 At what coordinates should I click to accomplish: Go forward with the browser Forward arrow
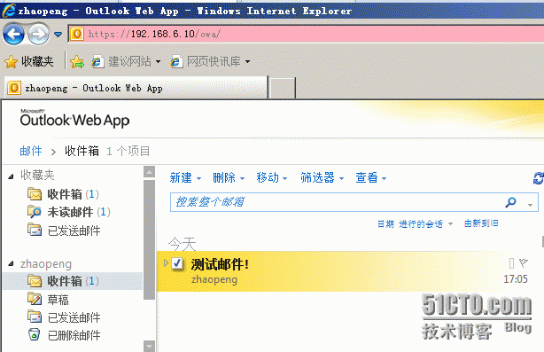click(x=38, y=34)
